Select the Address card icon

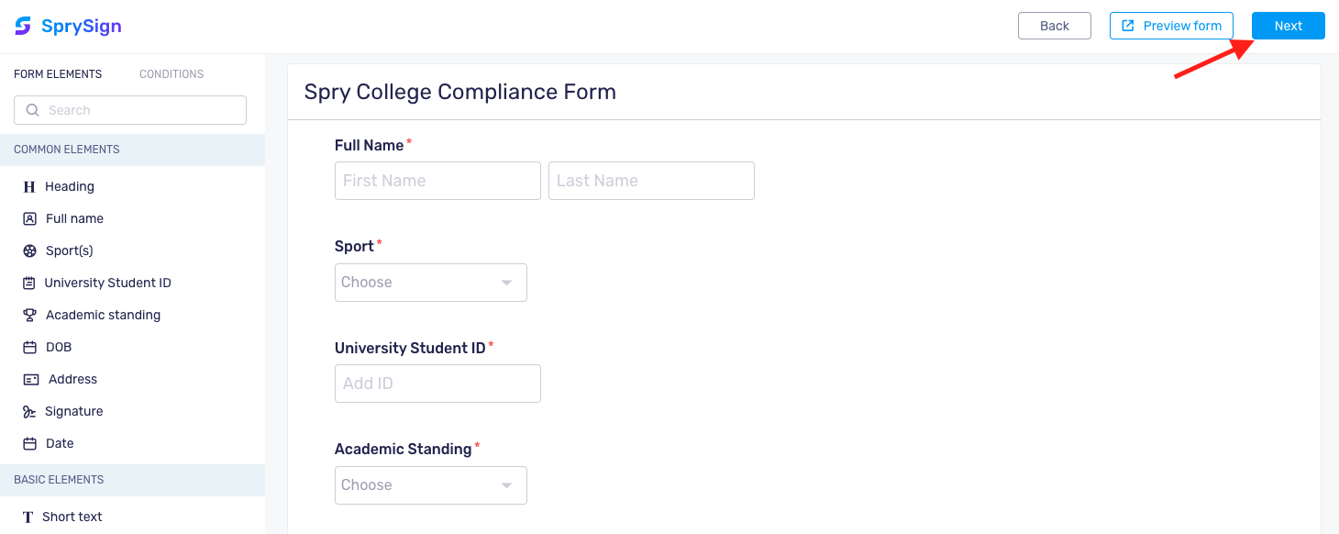tap(31, 379)
